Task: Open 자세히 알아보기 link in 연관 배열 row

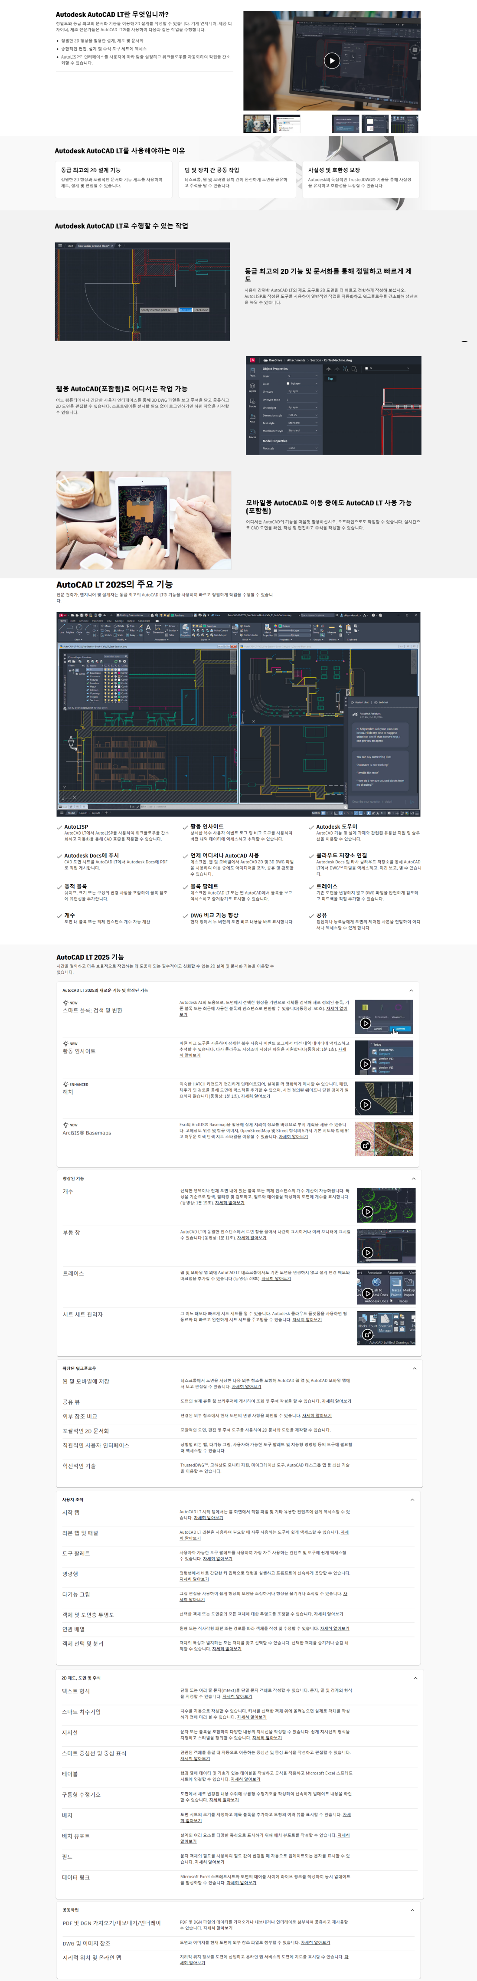Action: (x=334, y=1628)
